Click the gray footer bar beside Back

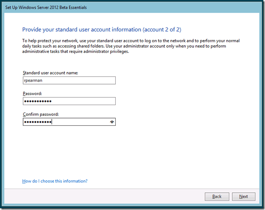coord(109,197)
